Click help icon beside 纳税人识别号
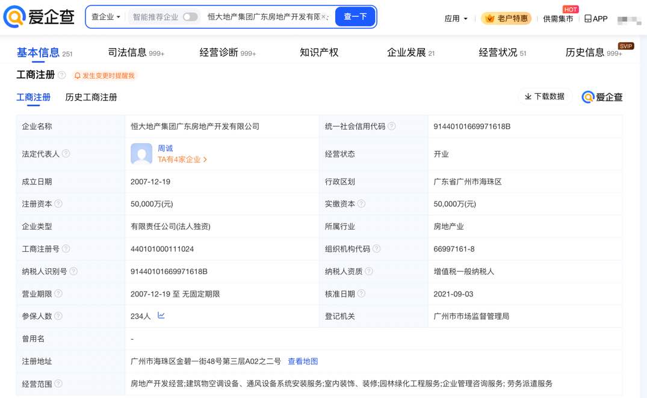This screenshot has height=398, width=647. pyautogui.click(x=73, y=271)
